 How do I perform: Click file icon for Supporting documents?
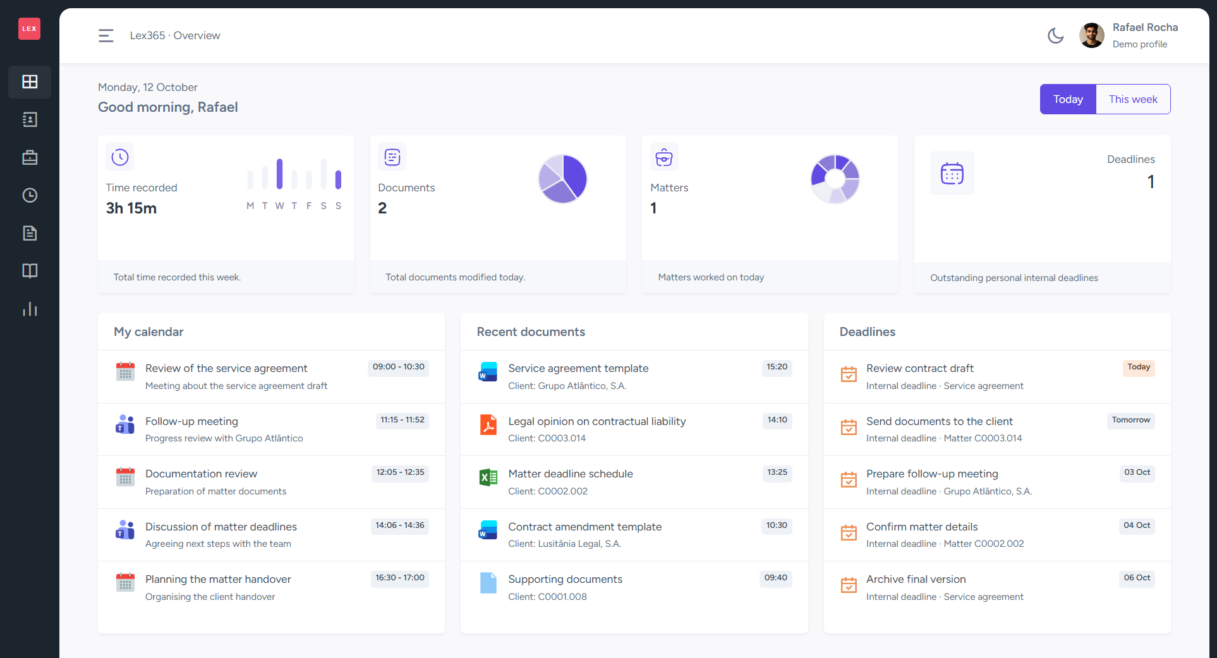[x=488, y=582]
